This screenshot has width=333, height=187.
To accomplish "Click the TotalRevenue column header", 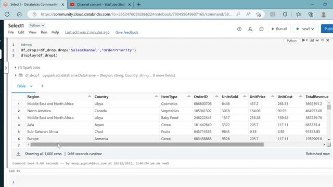I will 317,97.
